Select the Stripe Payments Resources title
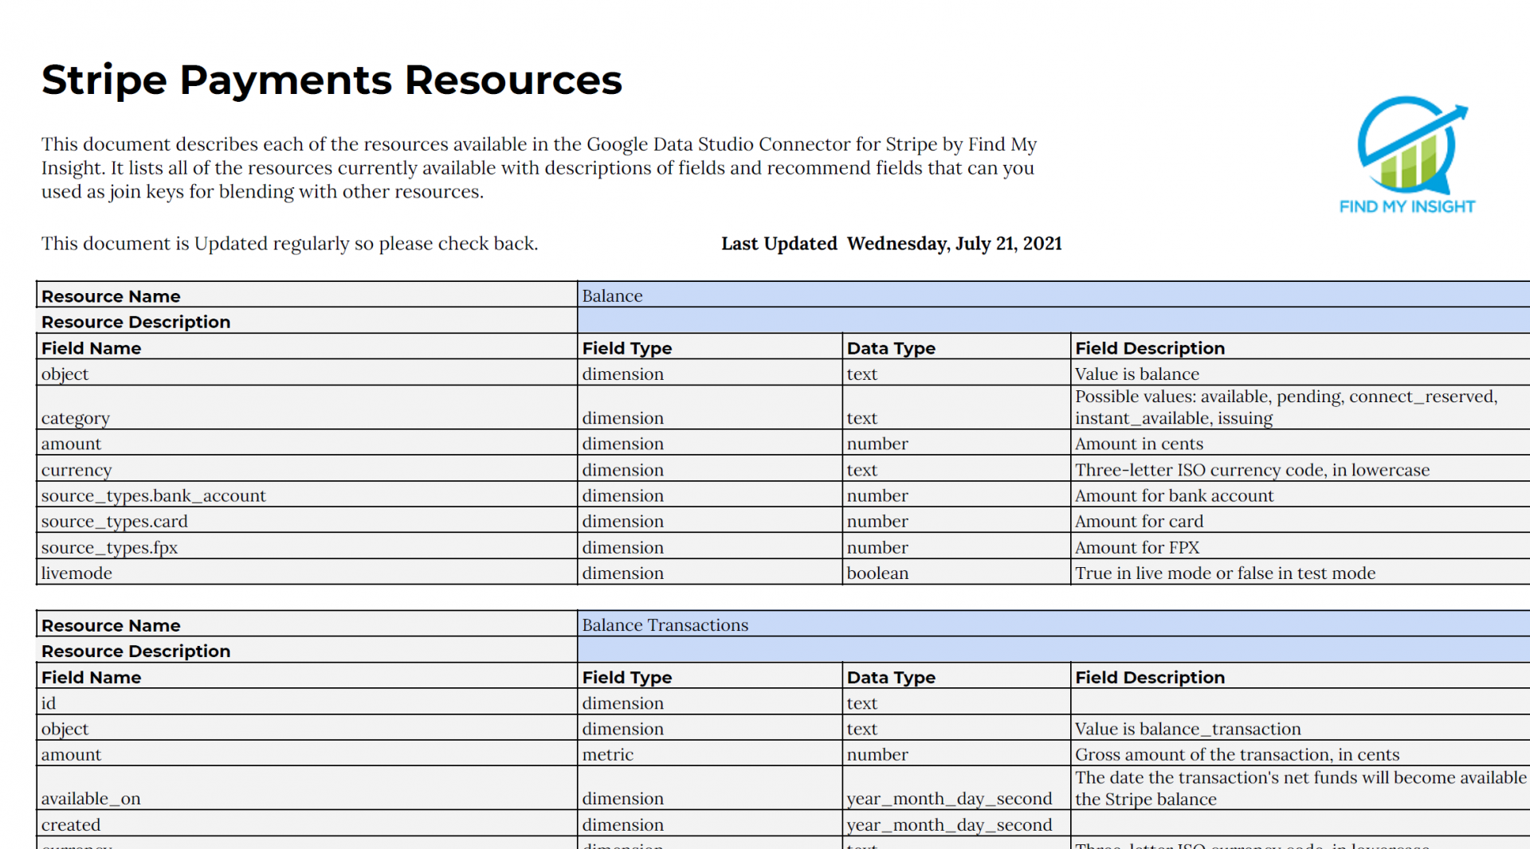The height and width of the screenshot is (849, 1530). 331,80
